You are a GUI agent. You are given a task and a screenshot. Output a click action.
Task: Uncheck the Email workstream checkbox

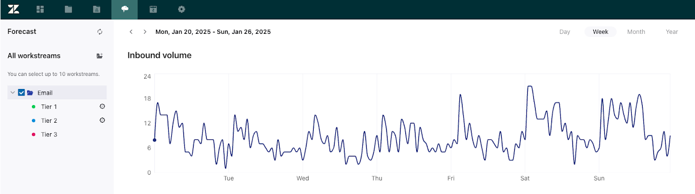pos(21,93)
